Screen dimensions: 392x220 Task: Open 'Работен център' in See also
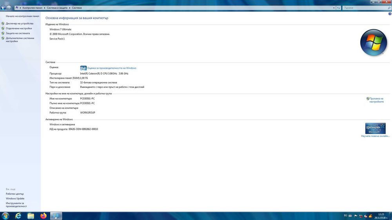point(15,194)
